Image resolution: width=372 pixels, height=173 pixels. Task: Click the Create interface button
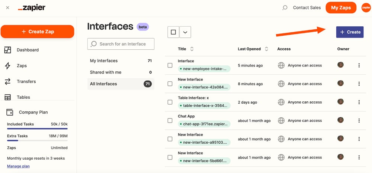pos(350,32)
